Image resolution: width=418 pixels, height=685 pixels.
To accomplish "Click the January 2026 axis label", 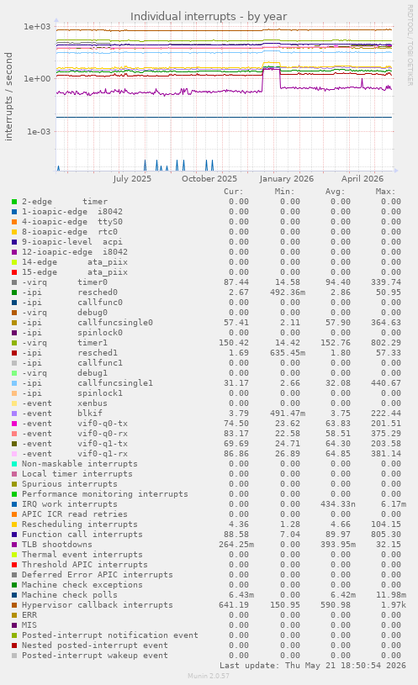I will point(287,179).
